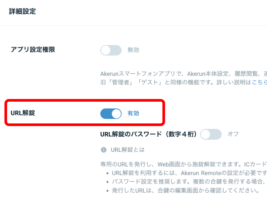Select the 詳細設定 section heading
This screenshot has width=267, height=206.
(22, 12)
